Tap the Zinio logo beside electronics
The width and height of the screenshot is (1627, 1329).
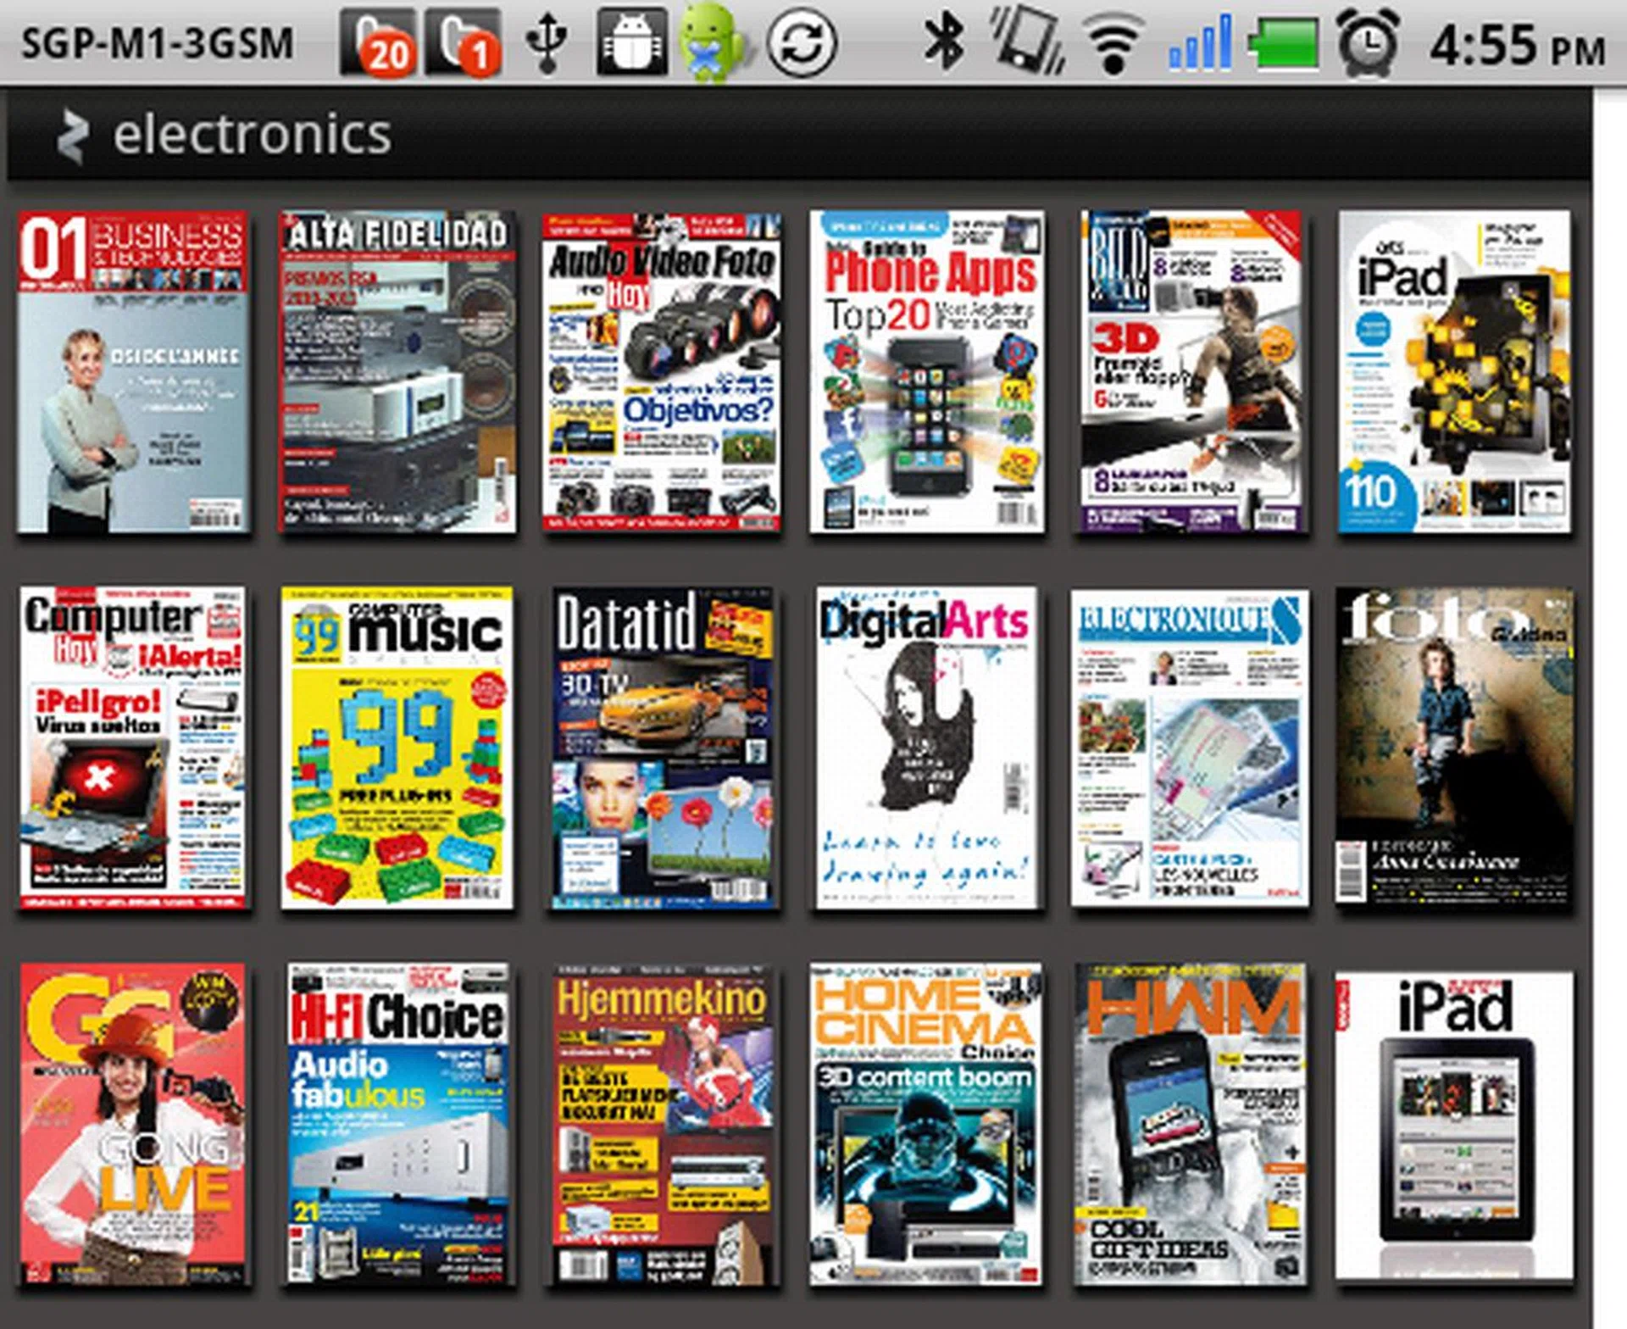[x=73, y=136]
